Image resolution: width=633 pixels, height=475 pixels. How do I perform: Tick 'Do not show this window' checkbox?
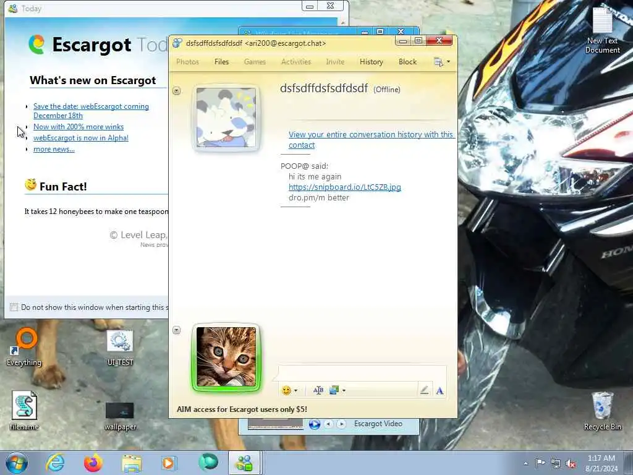[14, 307]
